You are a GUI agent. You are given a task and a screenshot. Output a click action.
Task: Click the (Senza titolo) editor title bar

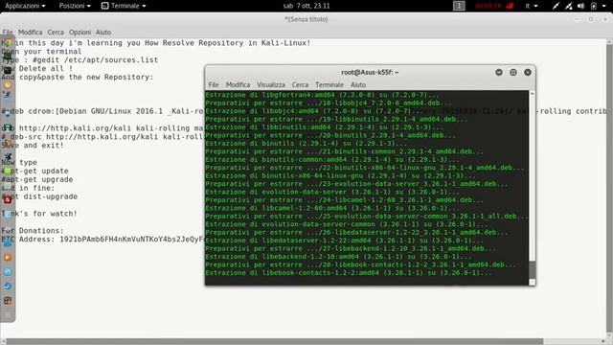[306, 19]
